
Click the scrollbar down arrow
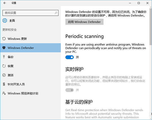(151, 118)
